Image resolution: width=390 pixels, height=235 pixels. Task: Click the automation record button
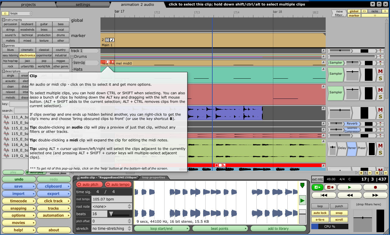point(330,187)
